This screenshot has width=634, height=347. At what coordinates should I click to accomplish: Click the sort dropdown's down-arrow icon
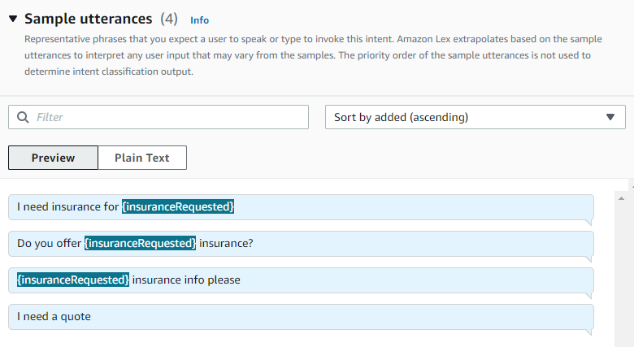610,117
